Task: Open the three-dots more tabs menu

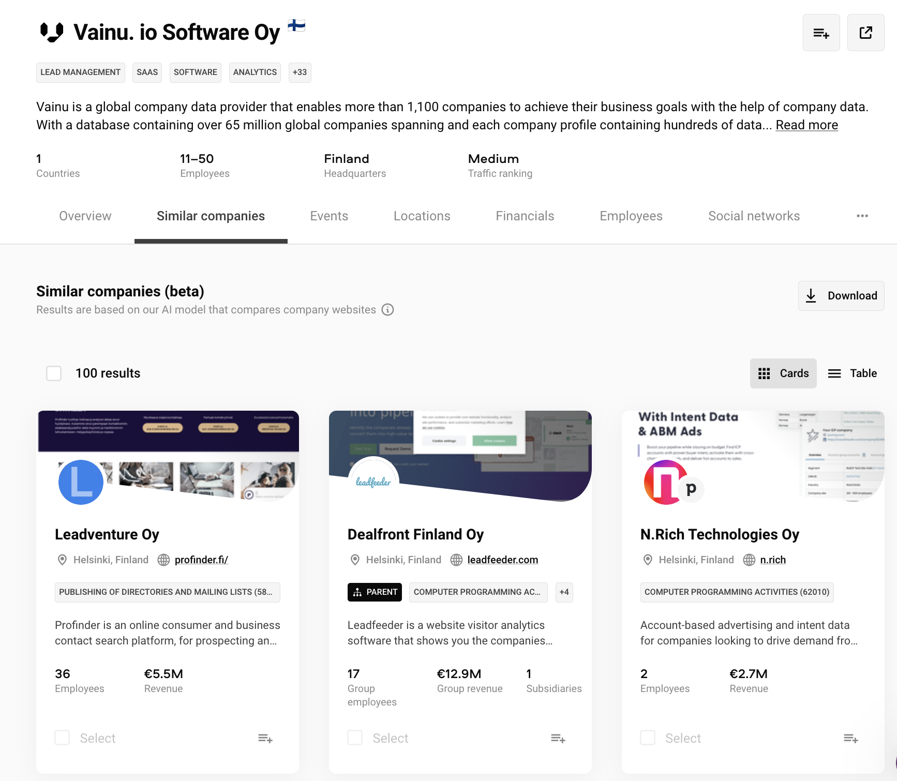Action: pyautogui.click(x=862, y=216)
